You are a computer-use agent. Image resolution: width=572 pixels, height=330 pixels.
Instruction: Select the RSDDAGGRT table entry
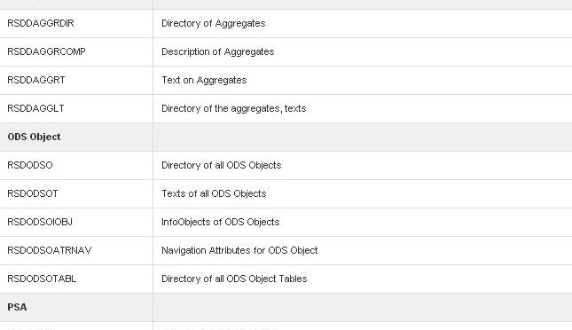36,81
